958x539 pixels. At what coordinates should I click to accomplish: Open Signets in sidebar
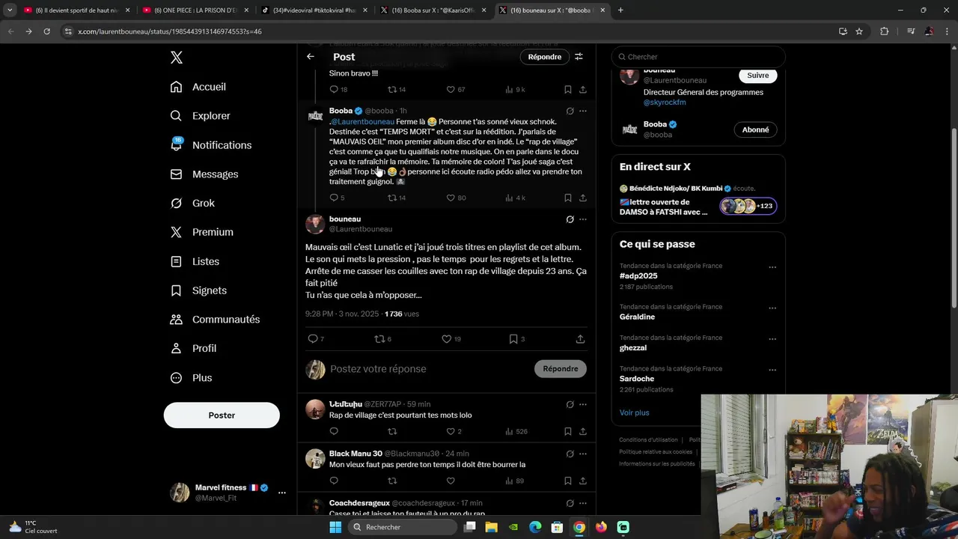(198, 290)
